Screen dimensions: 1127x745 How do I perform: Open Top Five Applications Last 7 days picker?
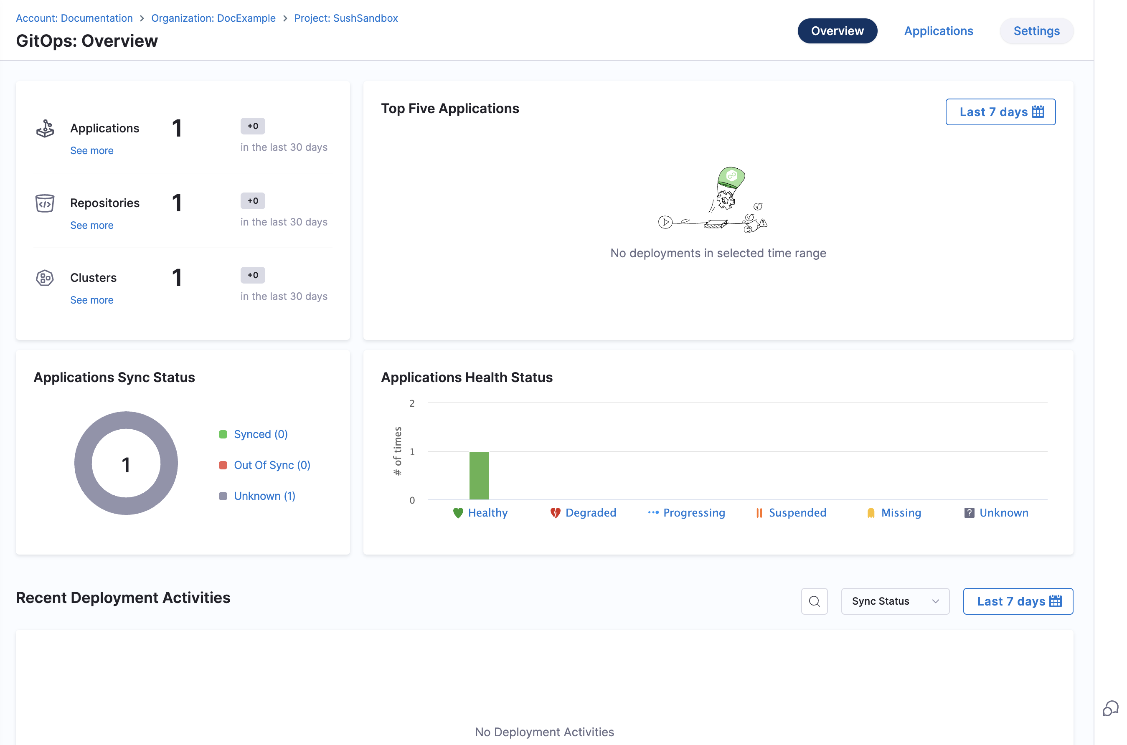[x=1000, y=111]
